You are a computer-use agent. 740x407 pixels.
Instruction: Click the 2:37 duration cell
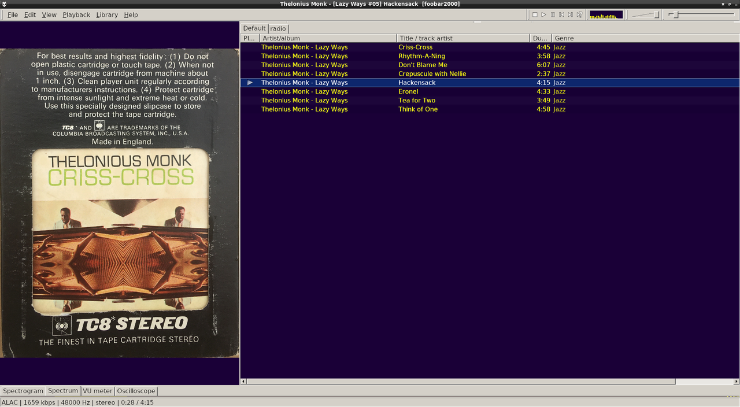click(543, 73)
